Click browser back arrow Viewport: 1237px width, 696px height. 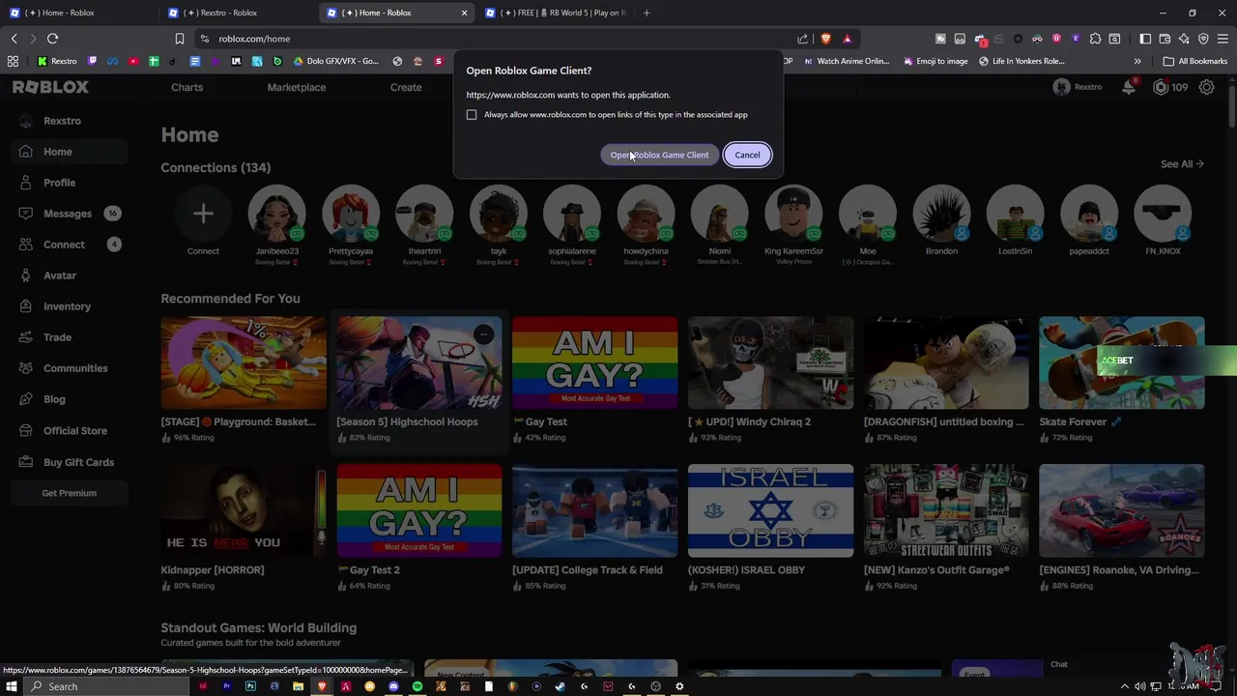point(14,39)
